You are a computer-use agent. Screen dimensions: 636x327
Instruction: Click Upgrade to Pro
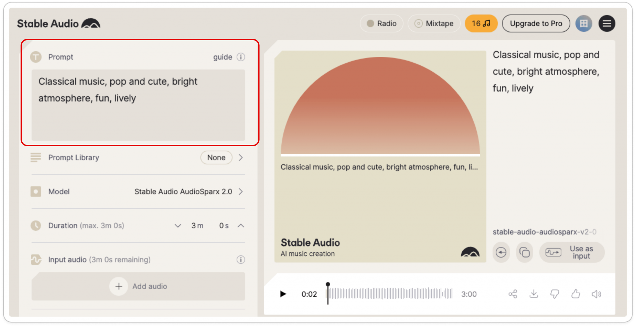(536, 23)
